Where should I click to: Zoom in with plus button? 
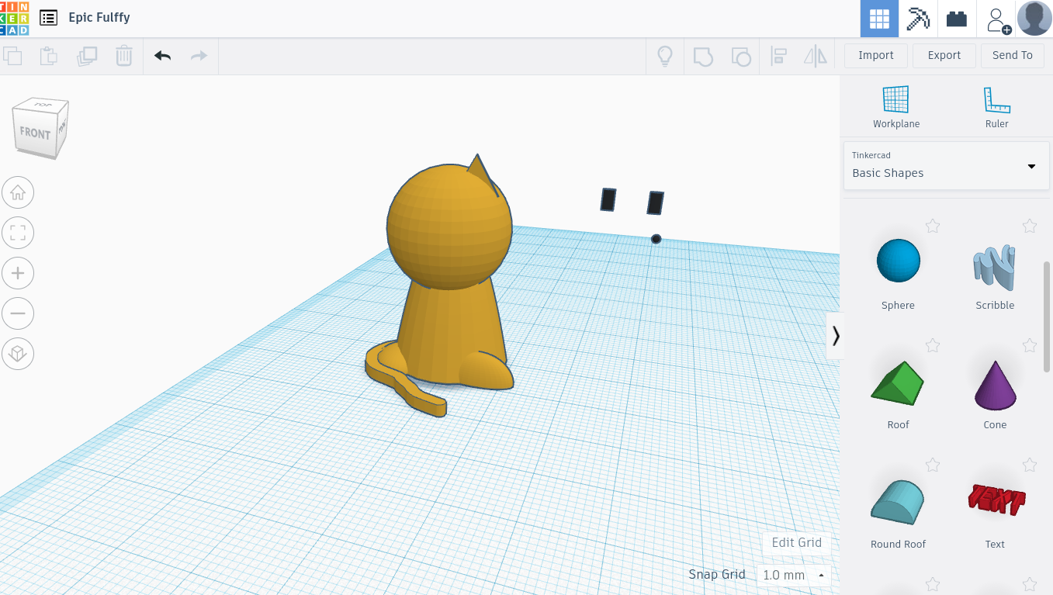coord(18,273)
